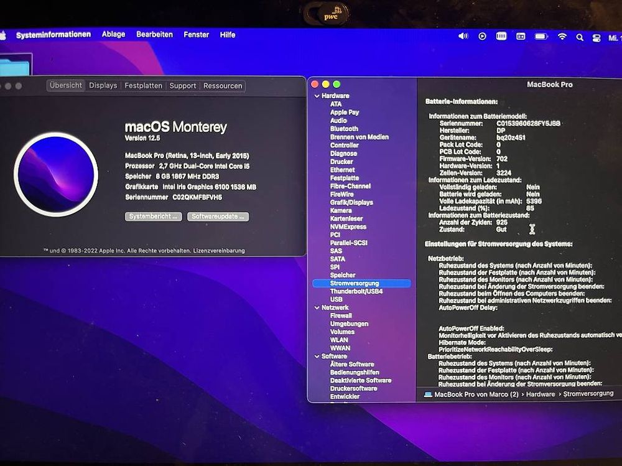Image resolution: width=622 pixels, height=466 pixels.
Task: Click the Seriennummer C0153960628FY5J8B value
Action: [528, 123]
